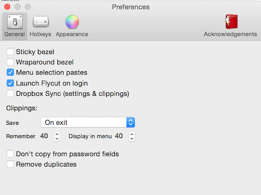
Task: Switch to the Appearance tab label
Action: 72,34
